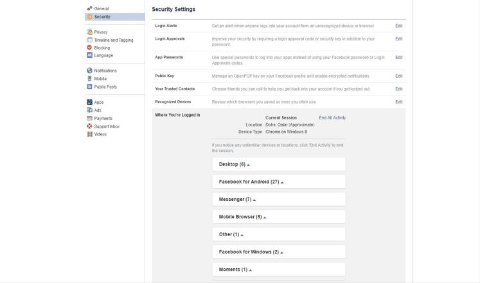Edit the Login Alerts setting
This screenshot has height=283, width=480.
pyautogui.click(x=398, y=26)
